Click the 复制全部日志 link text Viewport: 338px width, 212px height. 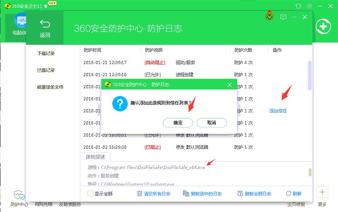pos(258,194)
